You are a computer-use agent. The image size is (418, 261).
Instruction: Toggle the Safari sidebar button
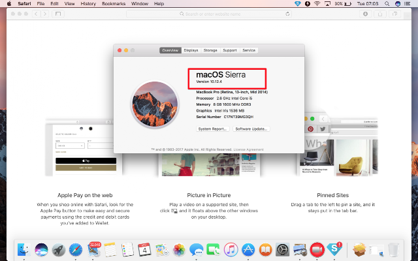[58, 14]
